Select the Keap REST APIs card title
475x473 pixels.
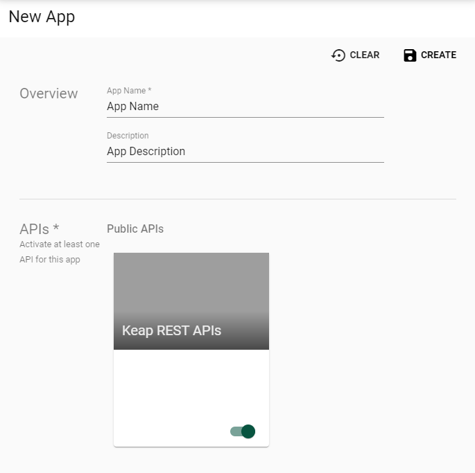[x=171, y=330]
